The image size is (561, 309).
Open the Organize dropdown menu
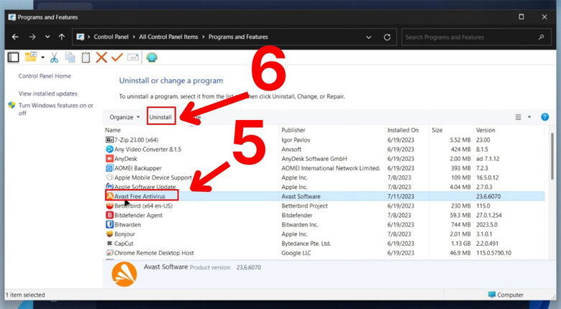124,116
